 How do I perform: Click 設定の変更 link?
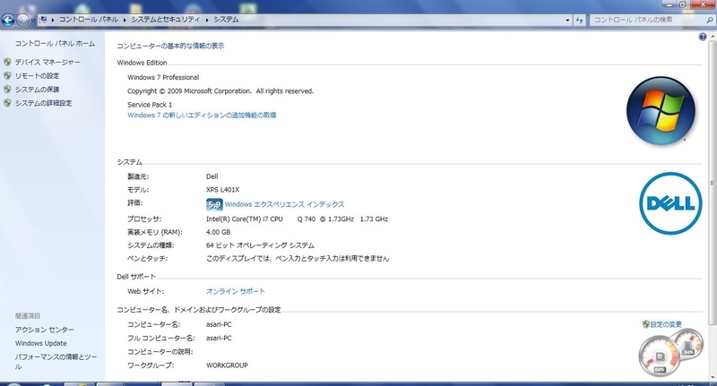coord(666,324)
